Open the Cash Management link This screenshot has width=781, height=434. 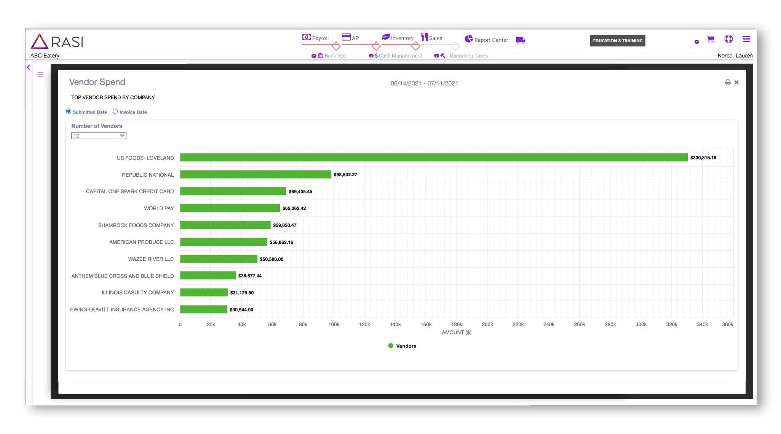[x=400, y=56]
